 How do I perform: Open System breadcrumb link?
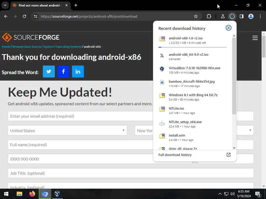(48, 47)
